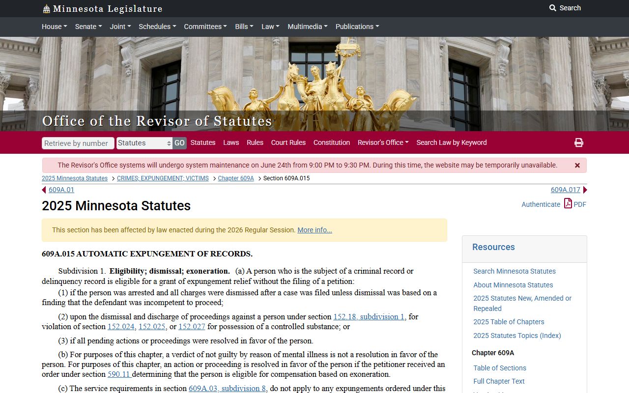This screenshot has height=393, width=629.
Task: Open the Multimedia dropdown
Action: (x=308, y=27)
